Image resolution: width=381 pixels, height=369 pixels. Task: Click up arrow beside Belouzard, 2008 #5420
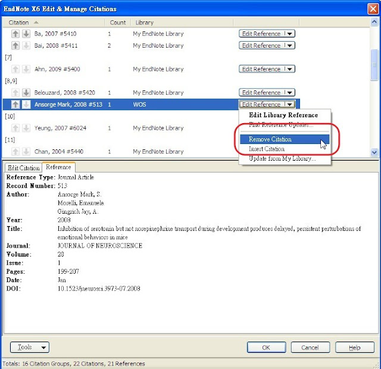[x=15, y=93]
